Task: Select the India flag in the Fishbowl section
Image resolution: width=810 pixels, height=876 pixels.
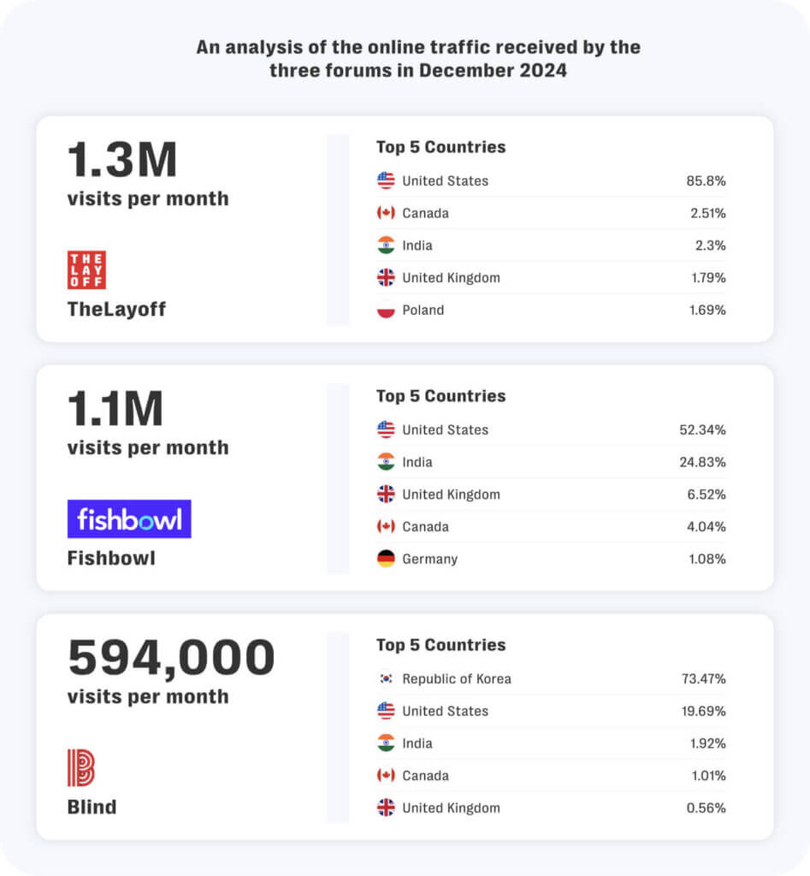Action: pos(385,462)
